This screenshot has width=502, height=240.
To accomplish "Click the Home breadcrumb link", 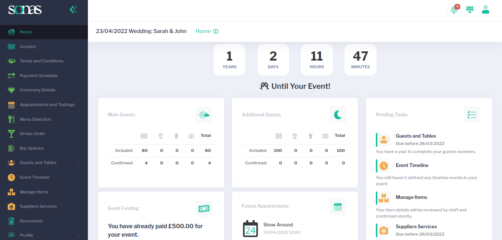I will pos(203,31).
